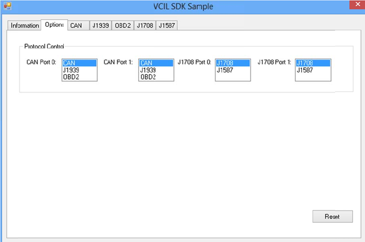Click the Reset button

point(333,216)
